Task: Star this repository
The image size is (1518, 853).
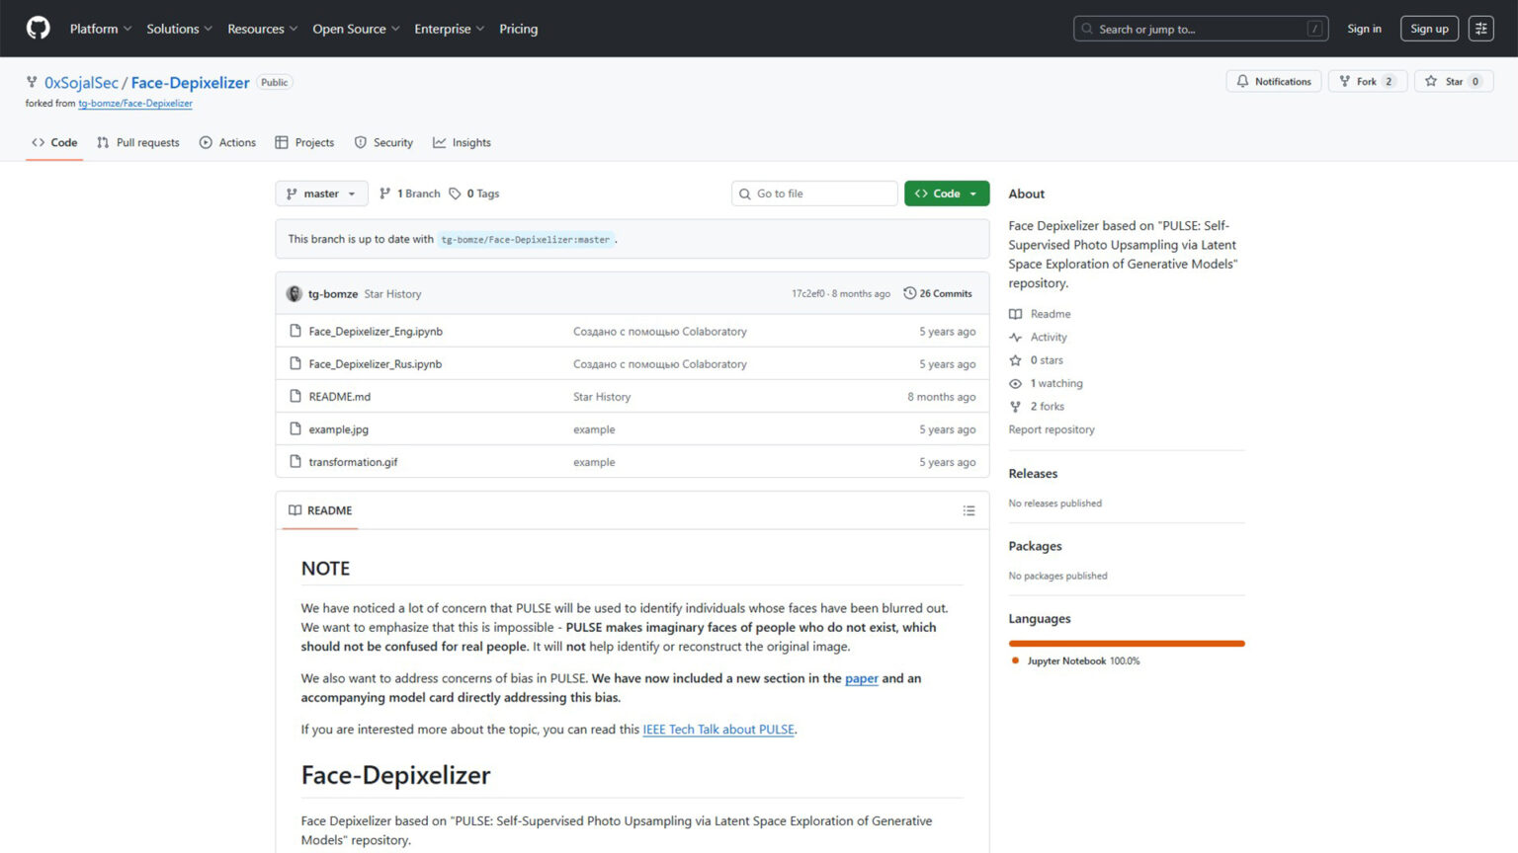Action: coord(1444,82)
